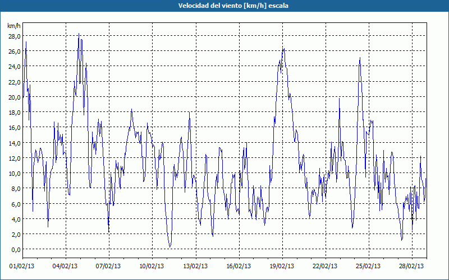Click the 25/02/13 date label
The image size is (449, 280).
tap(368, 267)
